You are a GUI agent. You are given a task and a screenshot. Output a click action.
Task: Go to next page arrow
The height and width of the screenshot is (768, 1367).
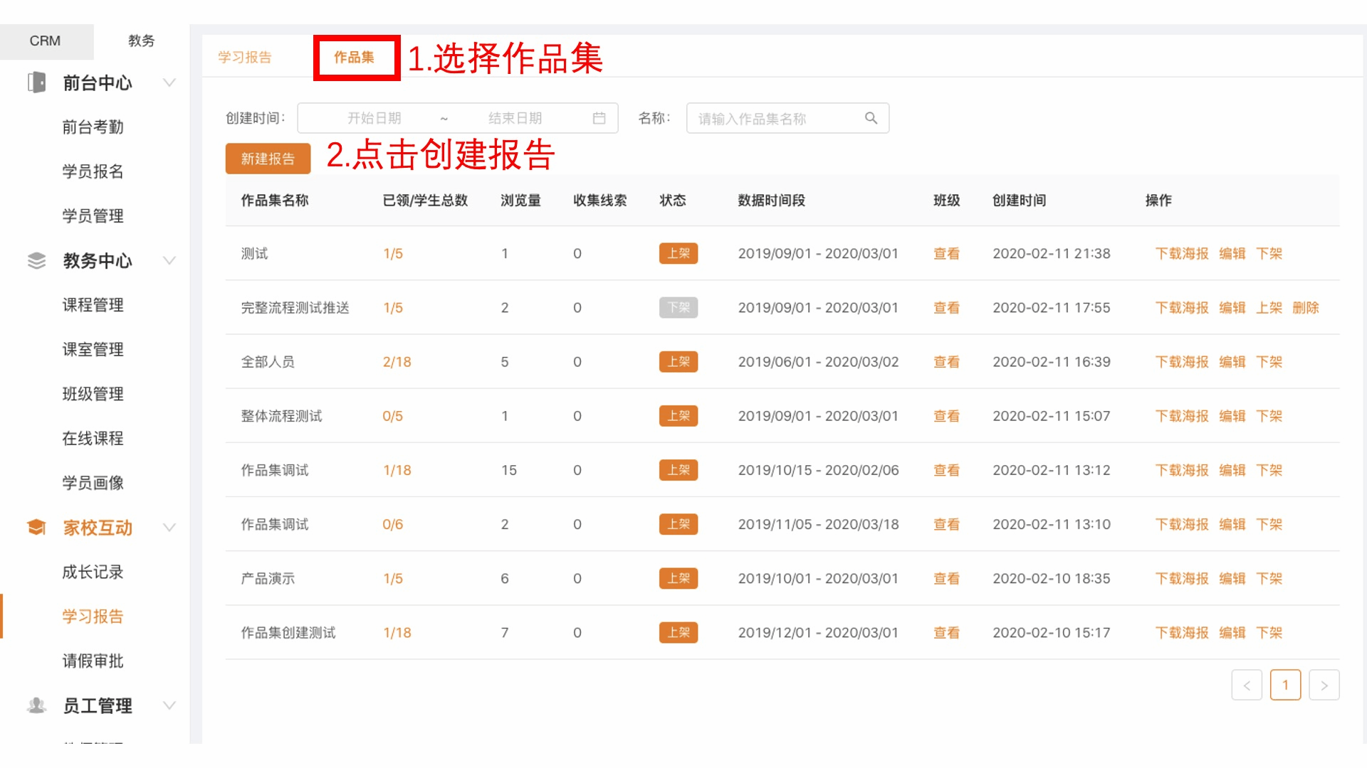click(x=1324, y=686)
